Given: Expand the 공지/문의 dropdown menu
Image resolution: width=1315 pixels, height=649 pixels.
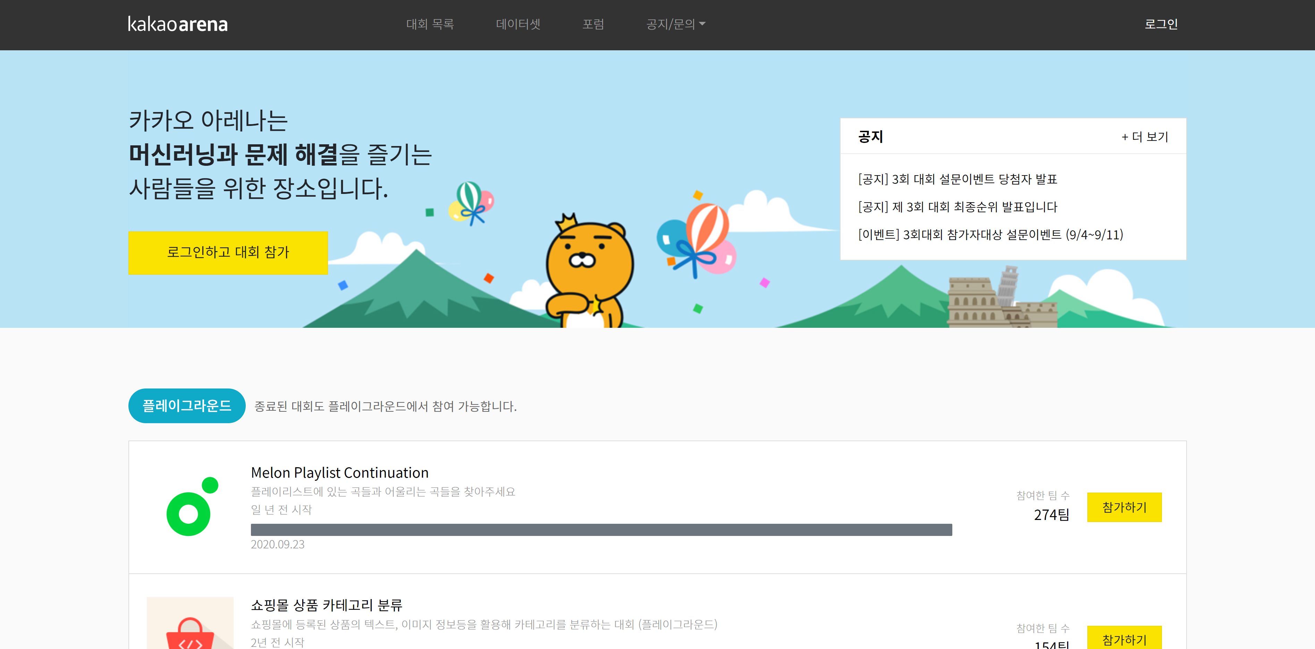Looking at the screenshot, I should (675, 24).
